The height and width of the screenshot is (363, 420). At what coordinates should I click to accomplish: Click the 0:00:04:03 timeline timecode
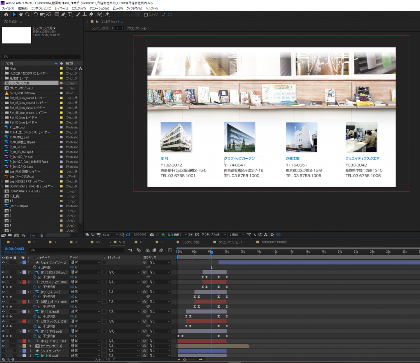coord(14,249)
